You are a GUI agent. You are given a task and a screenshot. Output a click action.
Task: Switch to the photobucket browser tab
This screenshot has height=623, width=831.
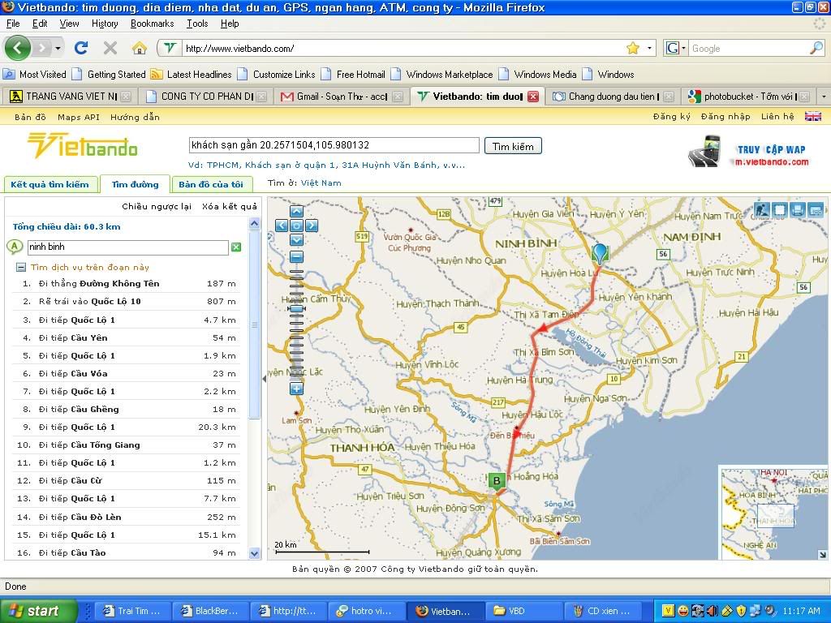[x=747, y=97]
